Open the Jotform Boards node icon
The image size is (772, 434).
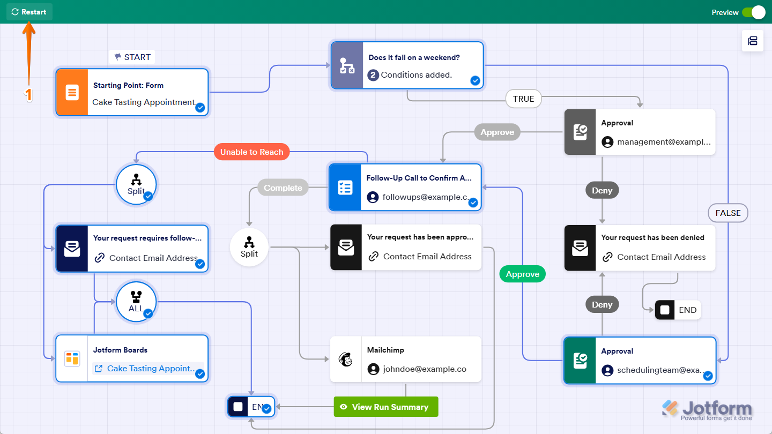click(71, 358)
